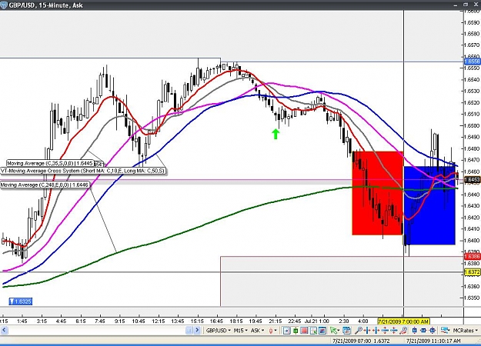Click the 4:00 time axis label
The image size is (481, 346).
tap(363, 321)
